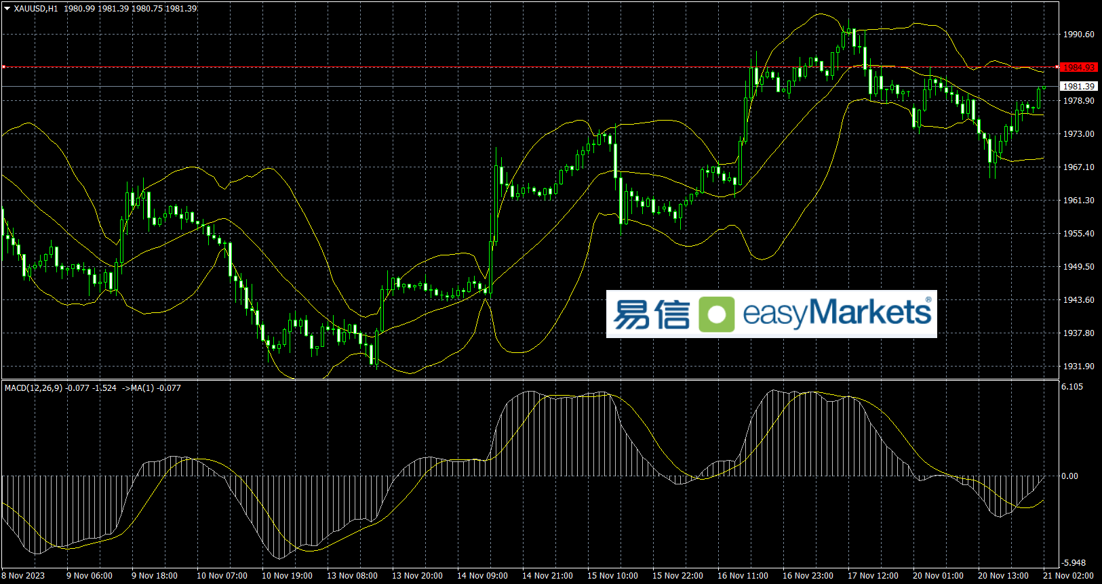Click the 1931.90 price scale label
This screenshot has height=584, width=1102.
click(x=1078, y=366)
